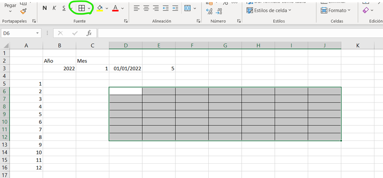Increase decimal places
Image resolution: width=383 pixels, height=178 pixels.
(209, 12)
